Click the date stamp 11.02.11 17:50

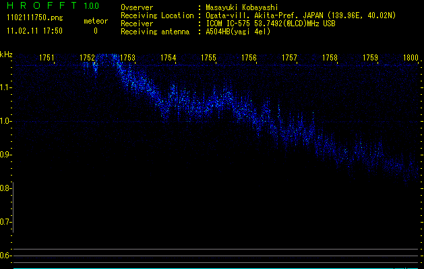pyautogui.click(x=34, y=31)
